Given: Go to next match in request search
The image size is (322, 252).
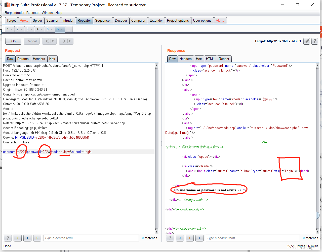Looking at the screenshot, I should tap(37, 238).
